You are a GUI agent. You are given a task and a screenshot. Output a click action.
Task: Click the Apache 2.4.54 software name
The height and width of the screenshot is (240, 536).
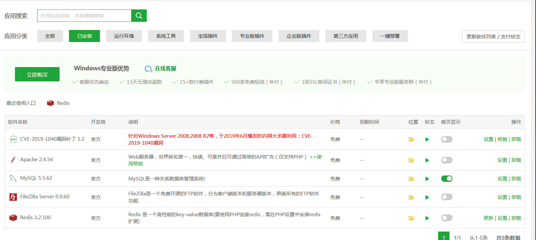coord(36,160)
